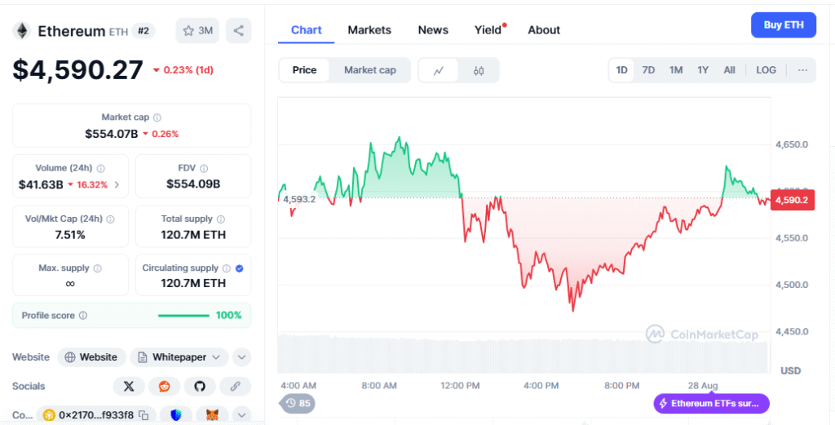835x425 pixels.
Task: Switch to the Markets tab
Action: pos(369,30)
